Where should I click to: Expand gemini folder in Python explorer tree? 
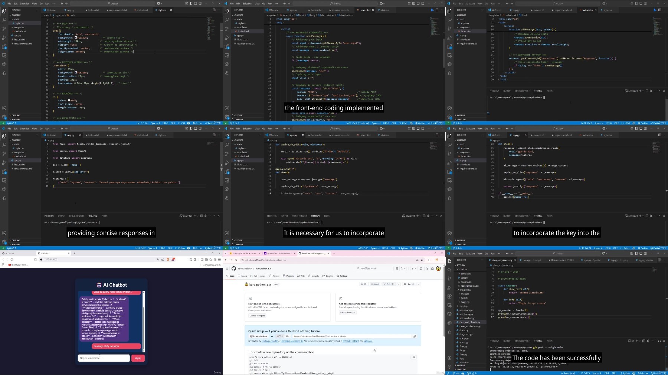tap(464, 298)
